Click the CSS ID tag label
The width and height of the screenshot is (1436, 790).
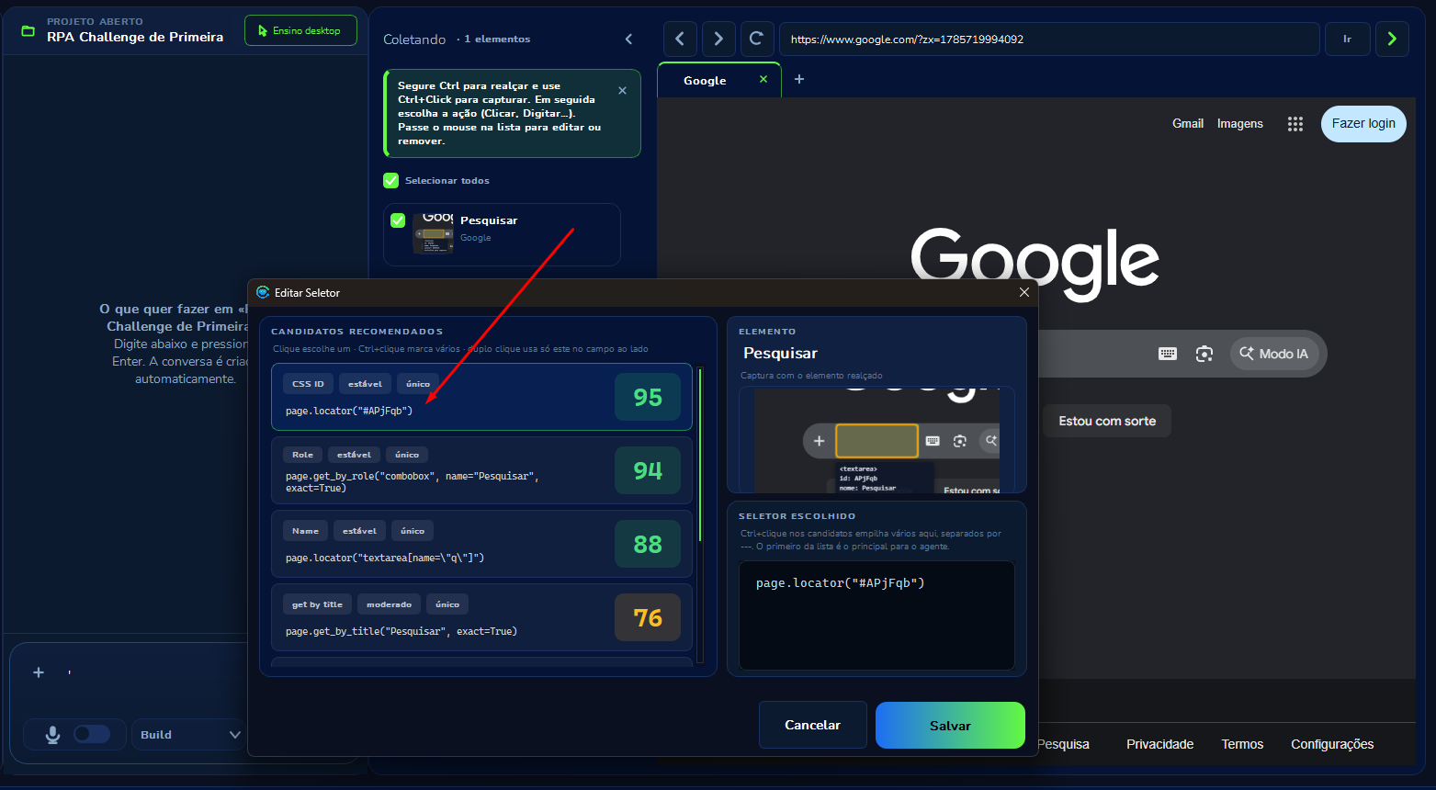point(308,384)
